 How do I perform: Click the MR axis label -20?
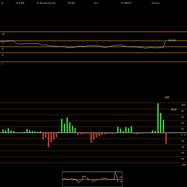183,141
